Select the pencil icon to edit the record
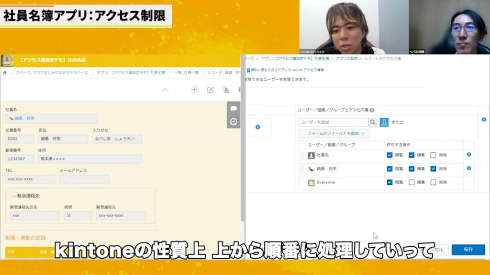The height and width of the screenshot is (275, 490). click(210, 89)
